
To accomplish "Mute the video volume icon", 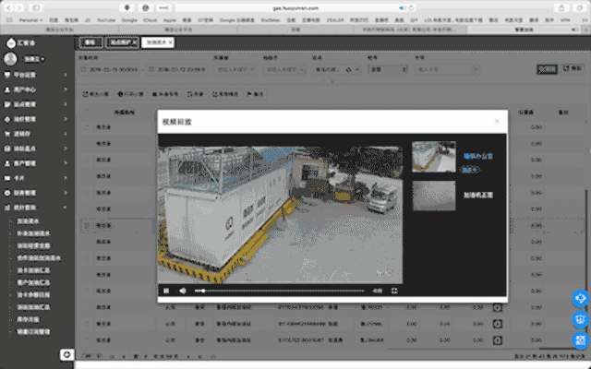I will pos(182,291).
